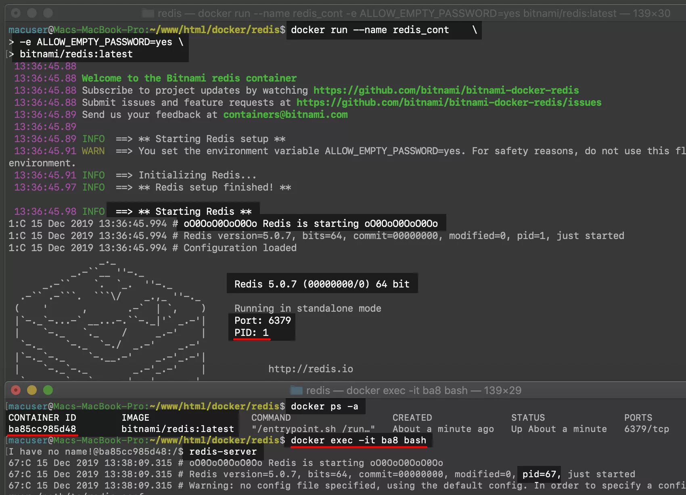Click the '** Starting Redis setup **' message

point(212,139)
